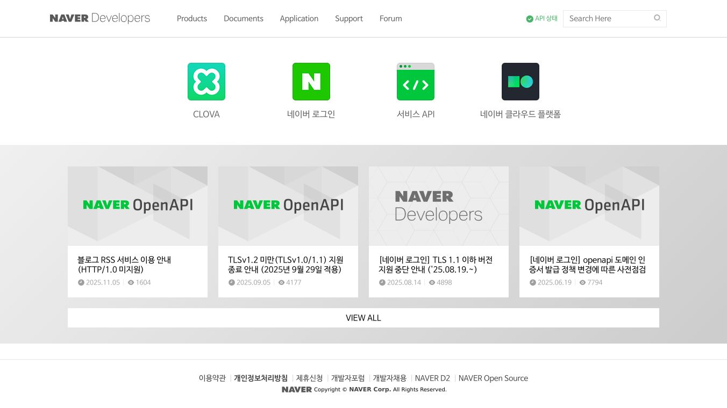Go to the Forum menu

(x=391, y=18)
